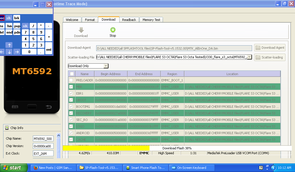Click the Windows start button
295x172 pixels.
[x=12, y=168]
